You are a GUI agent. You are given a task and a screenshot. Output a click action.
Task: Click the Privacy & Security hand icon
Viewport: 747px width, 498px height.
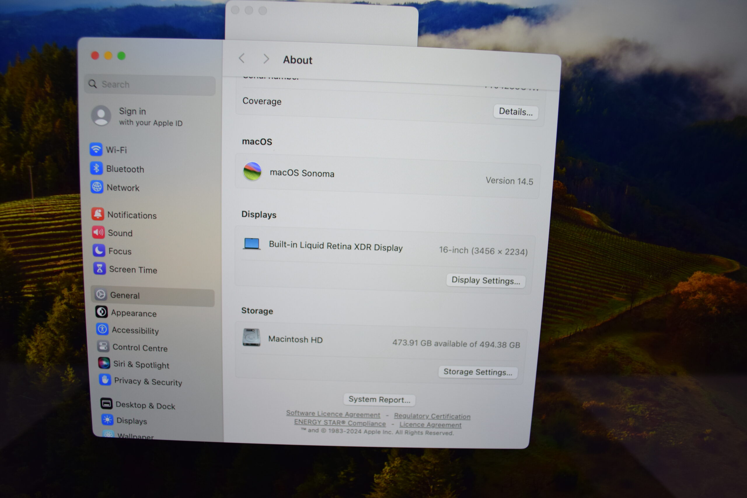(105, 380)
